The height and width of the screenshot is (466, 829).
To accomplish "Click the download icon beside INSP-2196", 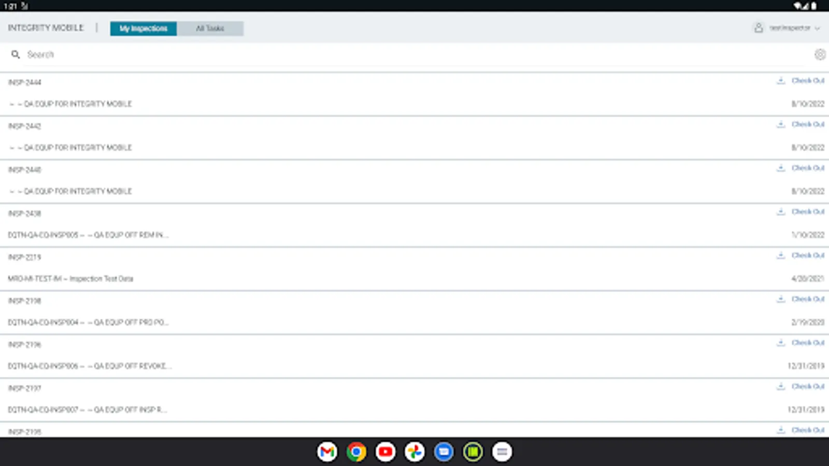I will tap(781, 342).
